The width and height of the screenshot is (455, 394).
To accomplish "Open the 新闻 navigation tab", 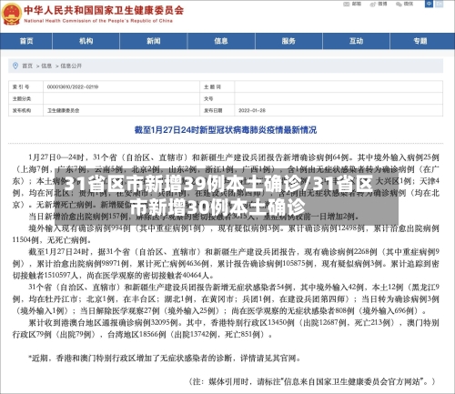I will [x=154, y=41].
